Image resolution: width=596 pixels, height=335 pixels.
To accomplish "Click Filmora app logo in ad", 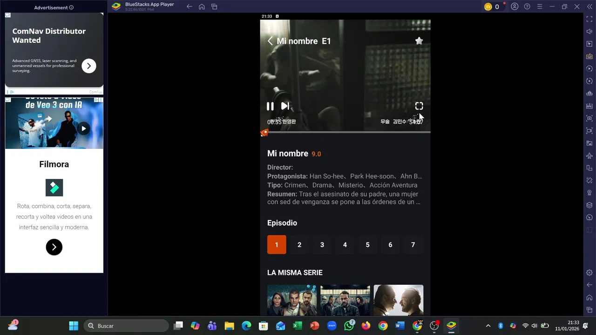I will (54, 188).
